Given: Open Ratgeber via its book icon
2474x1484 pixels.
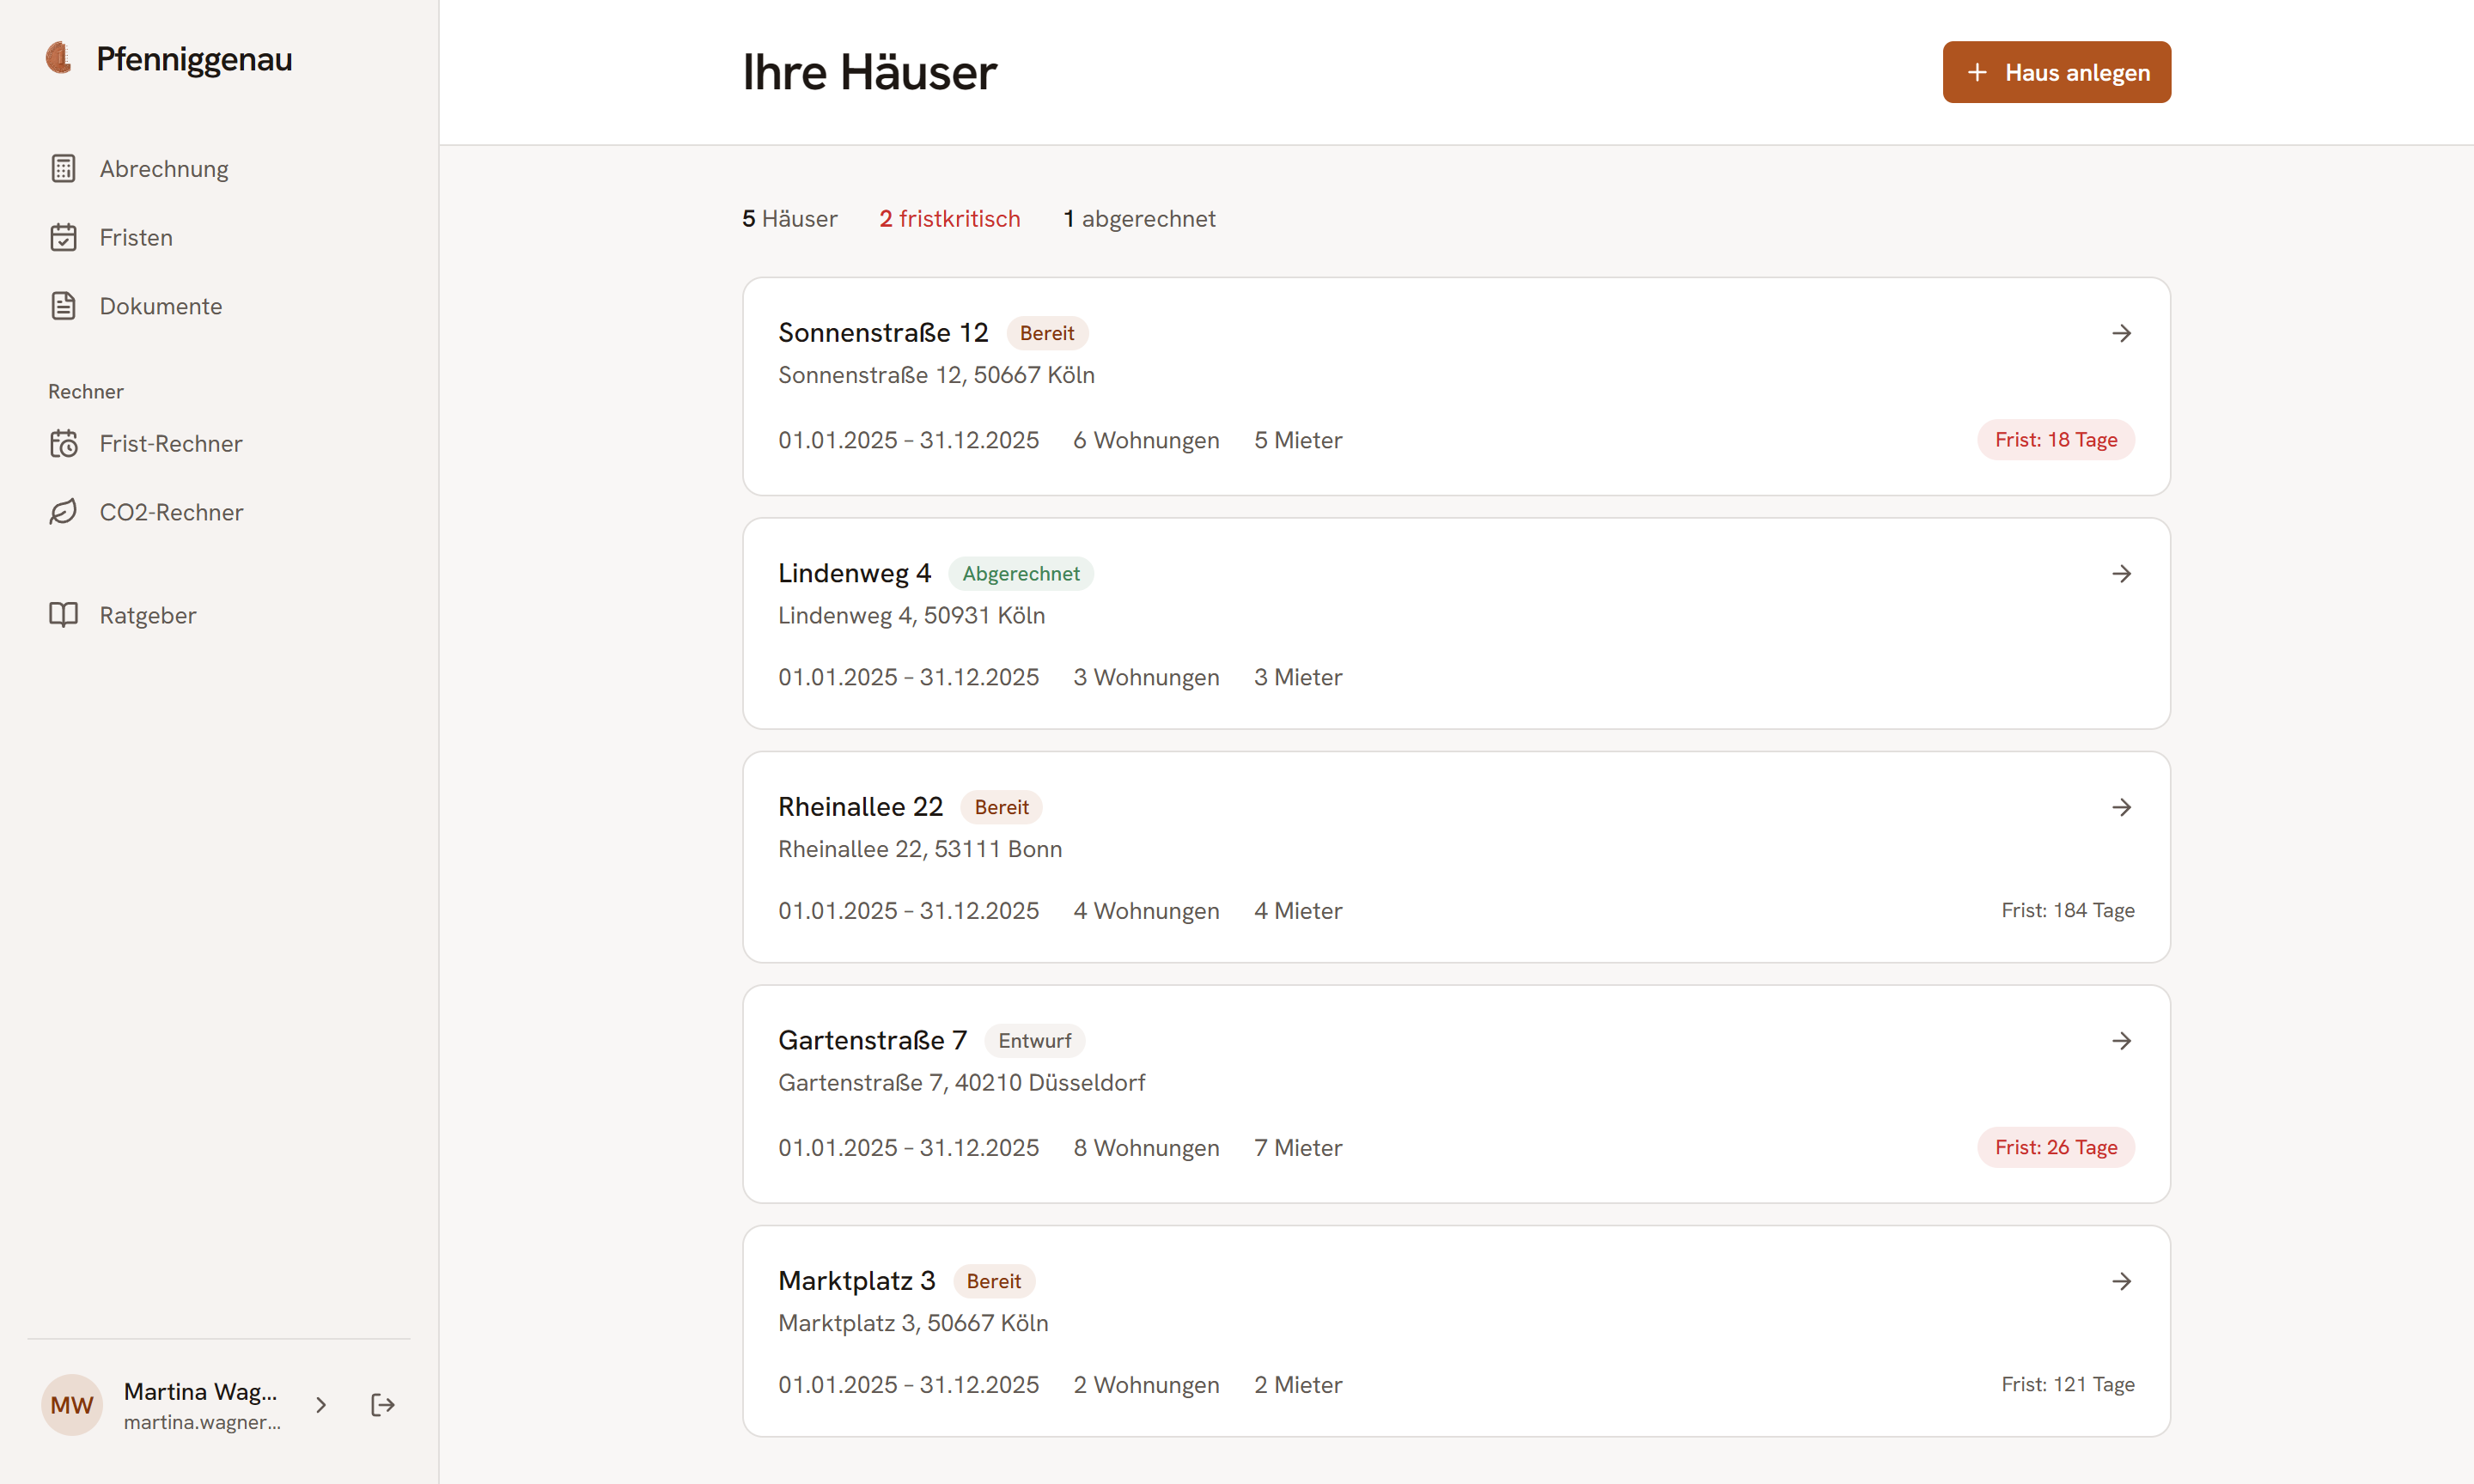Looking at the screenshot, I should [63, 615].
